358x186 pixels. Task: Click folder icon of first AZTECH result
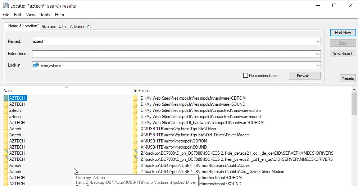click(6, 98)
